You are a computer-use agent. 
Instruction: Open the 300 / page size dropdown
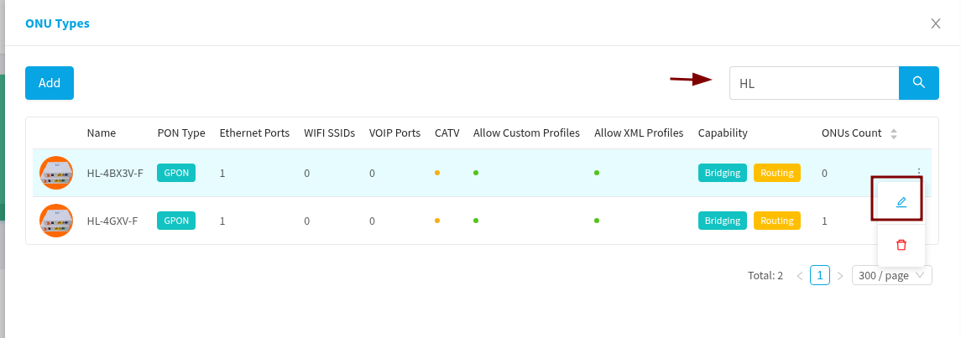(891, 275)
